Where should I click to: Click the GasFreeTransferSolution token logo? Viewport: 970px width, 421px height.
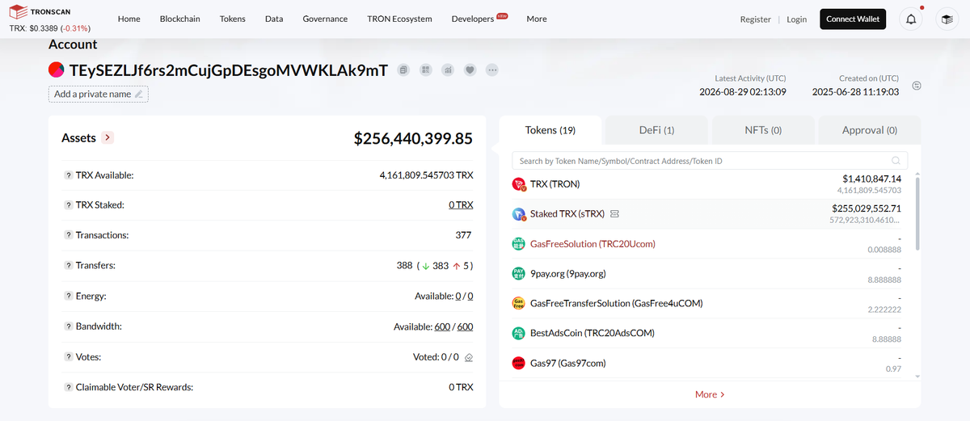[x=519, y=303]
